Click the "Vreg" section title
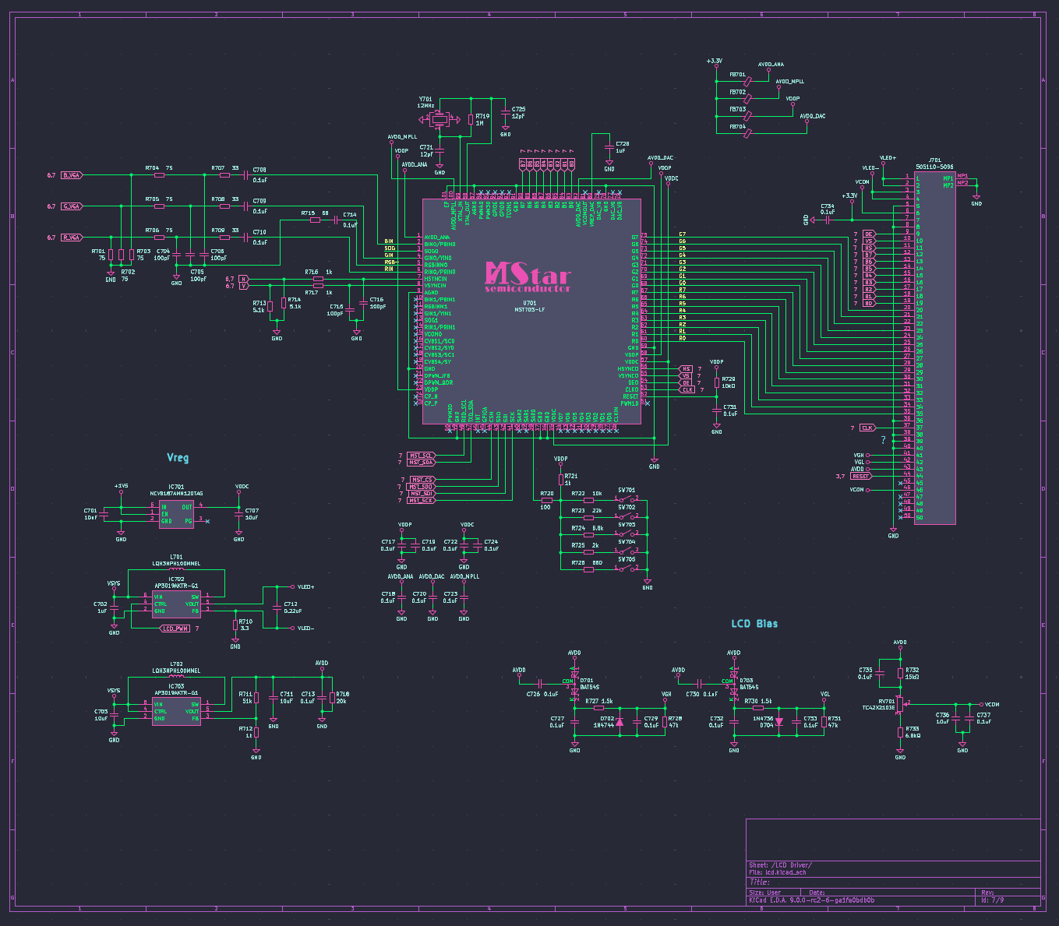 [178, 458]
